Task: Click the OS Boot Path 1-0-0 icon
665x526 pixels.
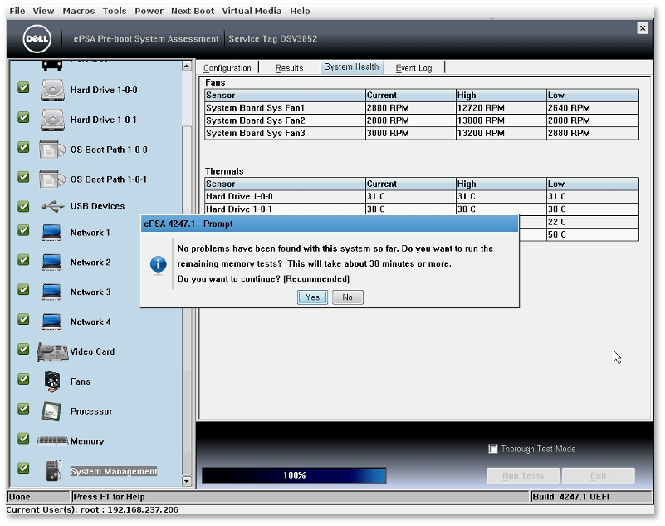Action: pos(52,150)
